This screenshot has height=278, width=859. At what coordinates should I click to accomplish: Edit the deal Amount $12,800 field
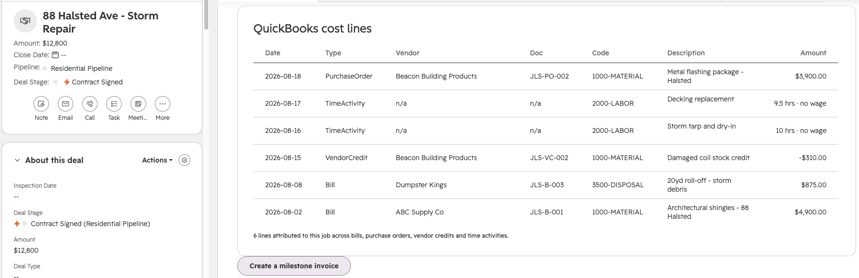tap(26, 250)
